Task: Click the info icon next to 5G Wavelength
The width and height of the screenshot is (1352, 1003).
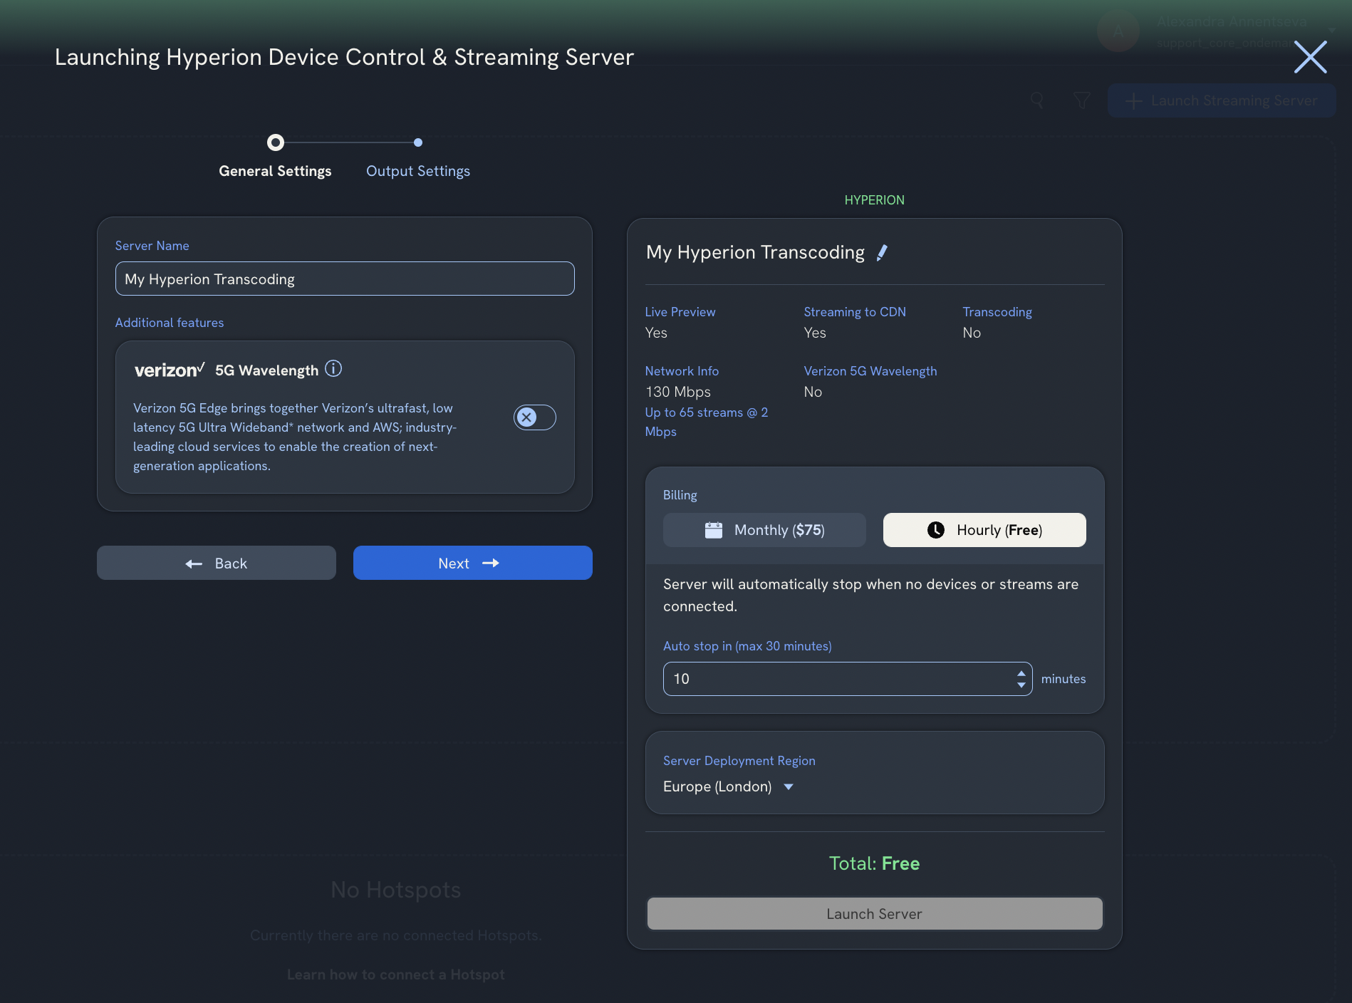Action: tap(333, 368)
